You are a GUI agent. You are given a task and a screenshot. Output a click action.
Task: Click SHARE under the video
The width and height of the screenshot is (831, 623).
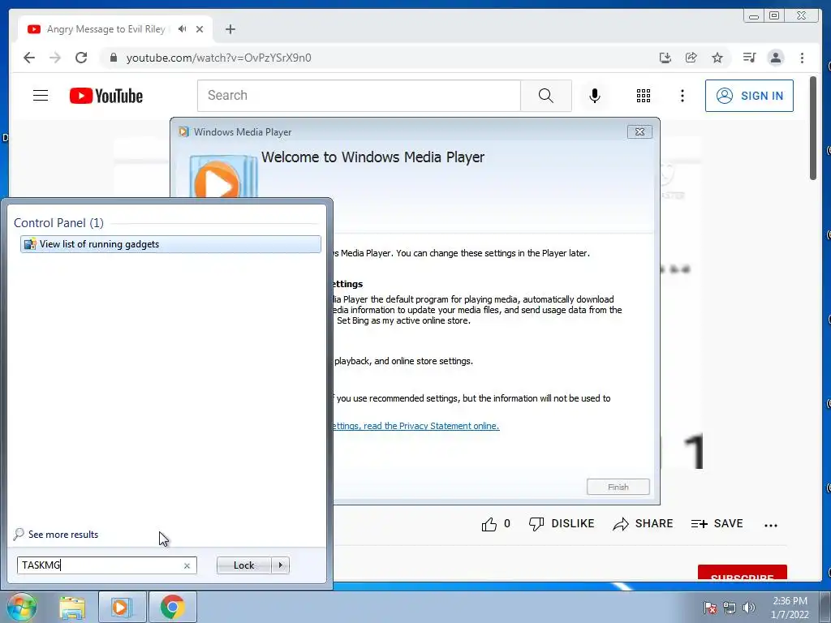click(x=643, y=524)
